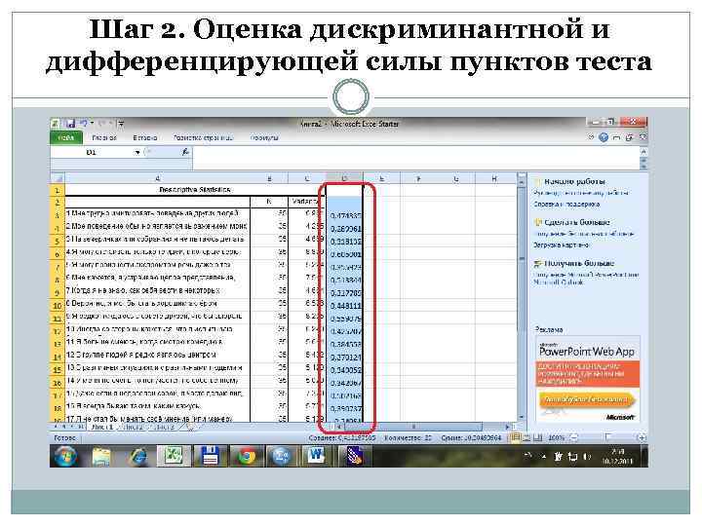This screenshot has height=526, width=702.
Task: Click the Excel icon in the taskbar
Action: click(174, 456)
